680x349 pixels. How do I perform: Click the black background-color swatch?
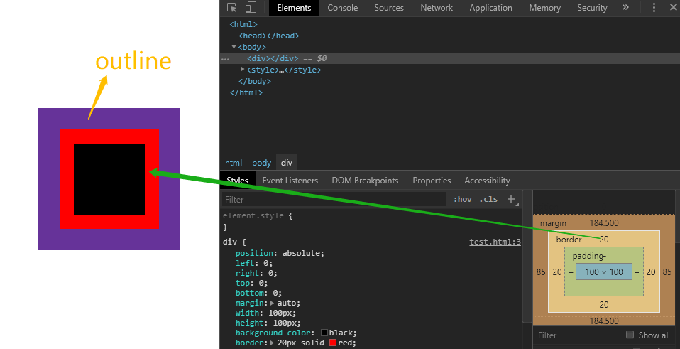324,333
